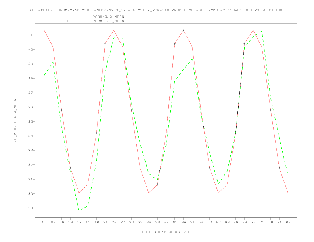Screen dimensions: 314x242
Task: Click the 31 y-axis tick label
Action: (30, 179)
